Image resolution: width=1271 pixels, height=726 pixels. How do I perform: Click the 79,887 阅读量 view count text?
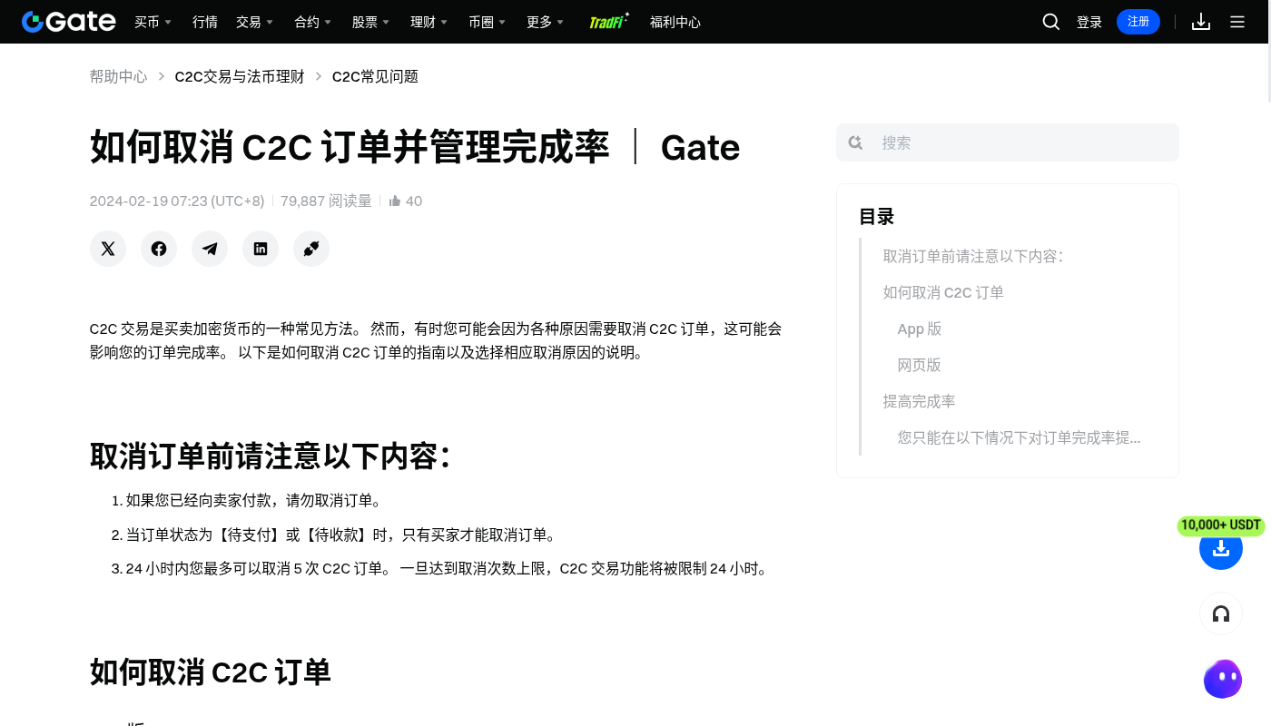(x=326, y=201)
